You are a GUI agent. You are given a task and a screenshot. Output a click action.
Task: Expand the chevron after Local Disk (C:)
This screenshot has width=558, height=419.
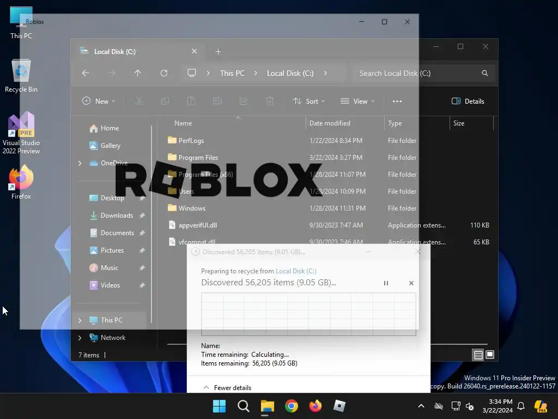click(325, 73)
